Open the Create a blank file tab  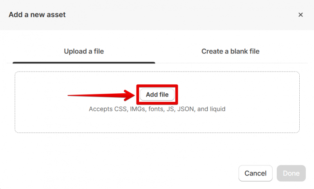click(230, 52)
